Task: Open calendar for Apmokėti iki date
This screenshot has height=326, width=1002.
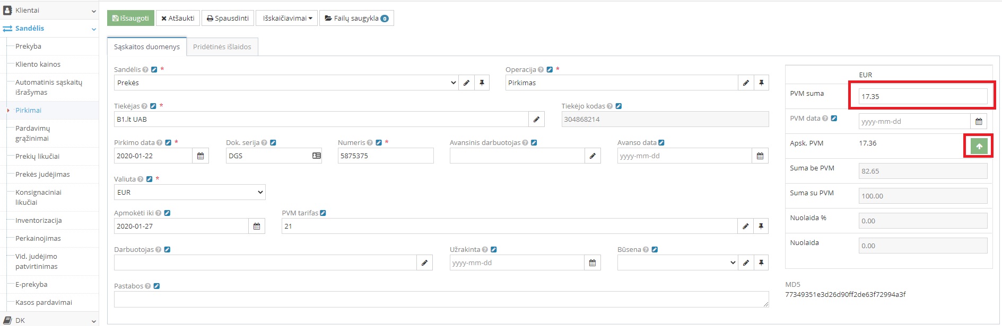Action: (x=257, y=227)
